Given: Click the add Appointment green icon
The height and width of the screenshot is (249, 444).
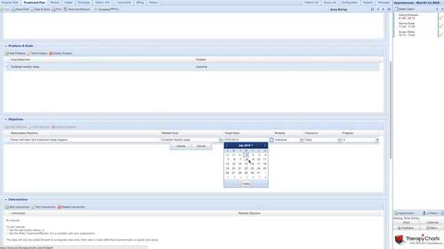Looking at the screenshot, I should point(396,213).
